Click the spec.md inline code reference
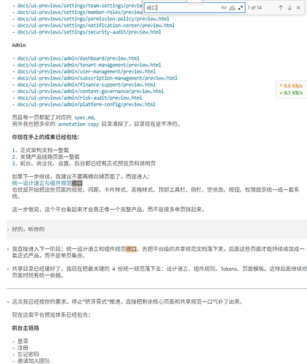The height and width of the screenshot is (364, 307). point(84,118)
